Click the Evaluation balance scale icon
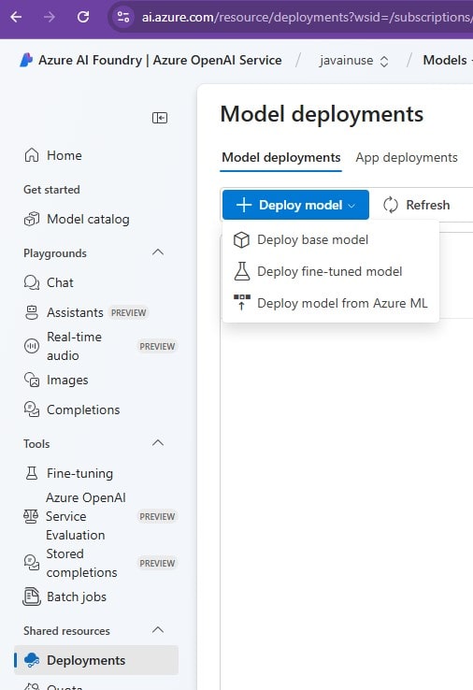Screen dimensions: 473x690 (x=31, y=516)
